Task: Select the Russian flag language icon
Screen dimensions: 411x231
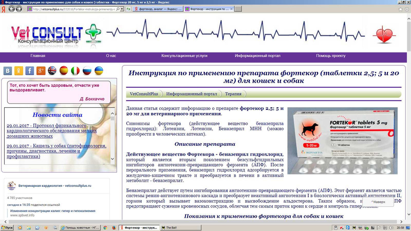Action: [87, 71]
